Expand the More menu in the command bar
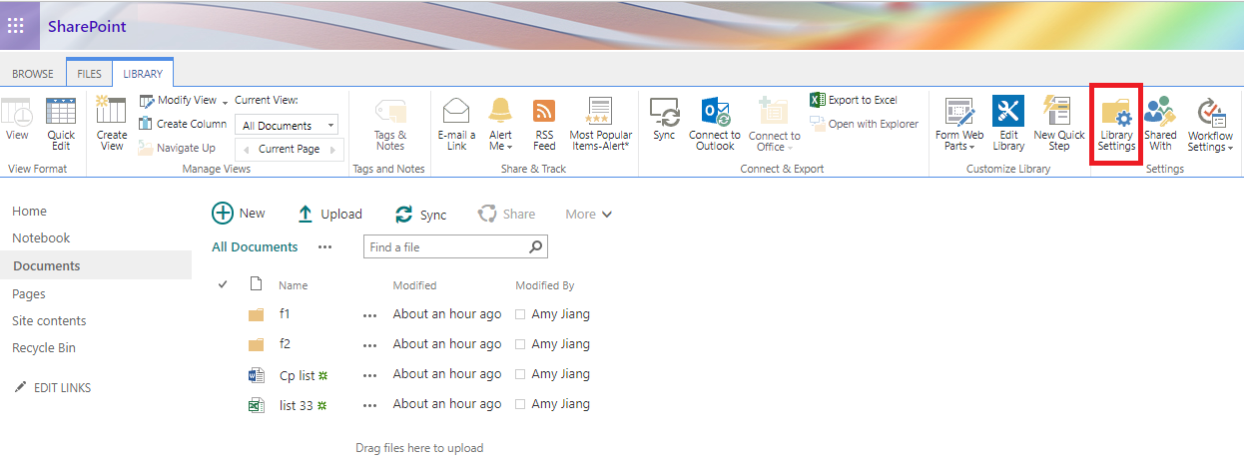 588,214
